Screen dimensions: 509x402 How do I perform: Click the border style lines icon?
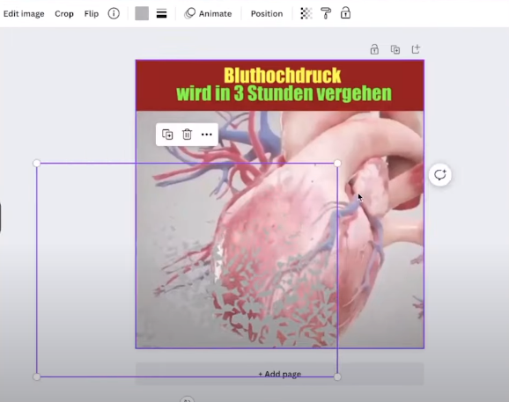pyautogui.click(x=162, y=13)
